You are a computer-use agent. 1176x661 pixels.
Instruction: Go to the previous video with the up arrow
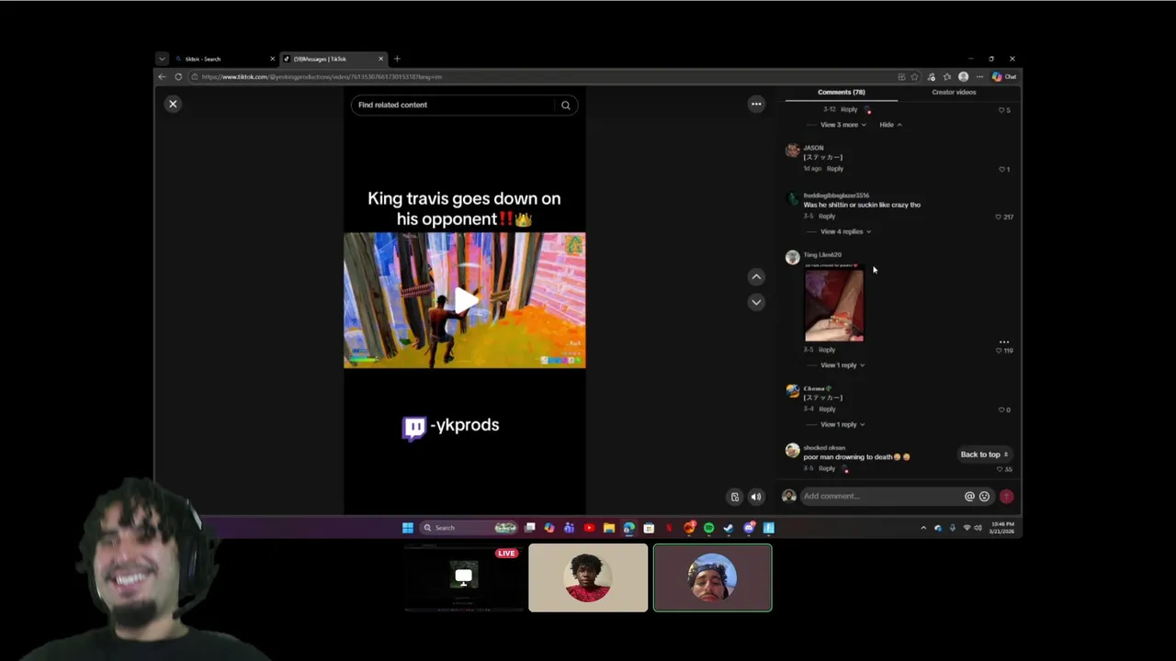(756, 276)
